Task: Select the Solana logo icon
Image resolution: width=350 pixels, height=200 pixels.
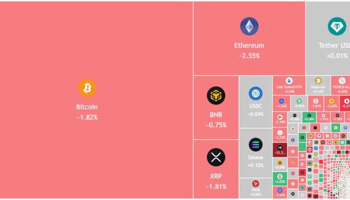Action: (255, 144)
